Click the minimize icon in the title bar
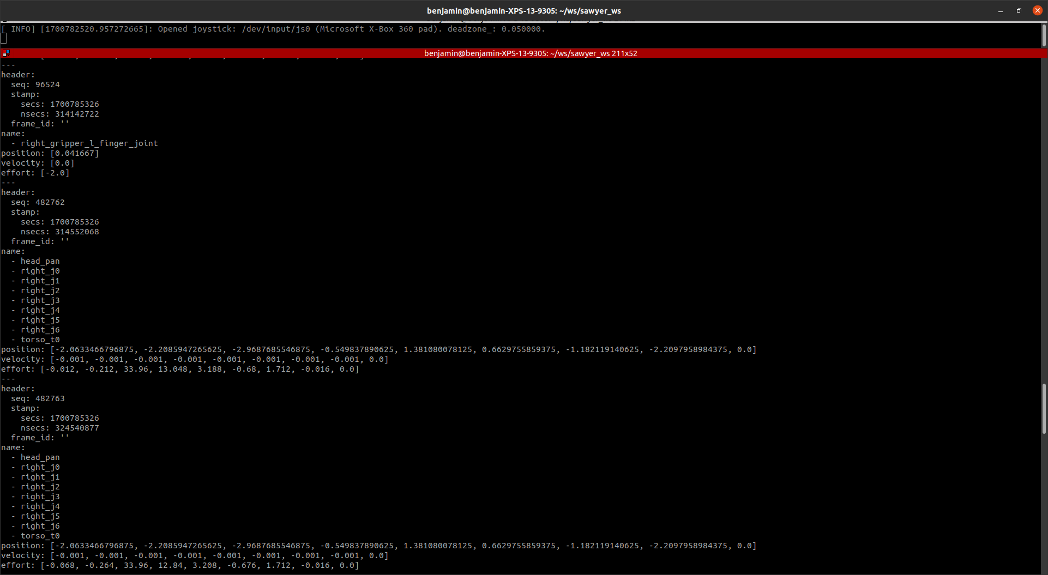The height and width of the screenshot is (575, 1048). click(1001, 10)
